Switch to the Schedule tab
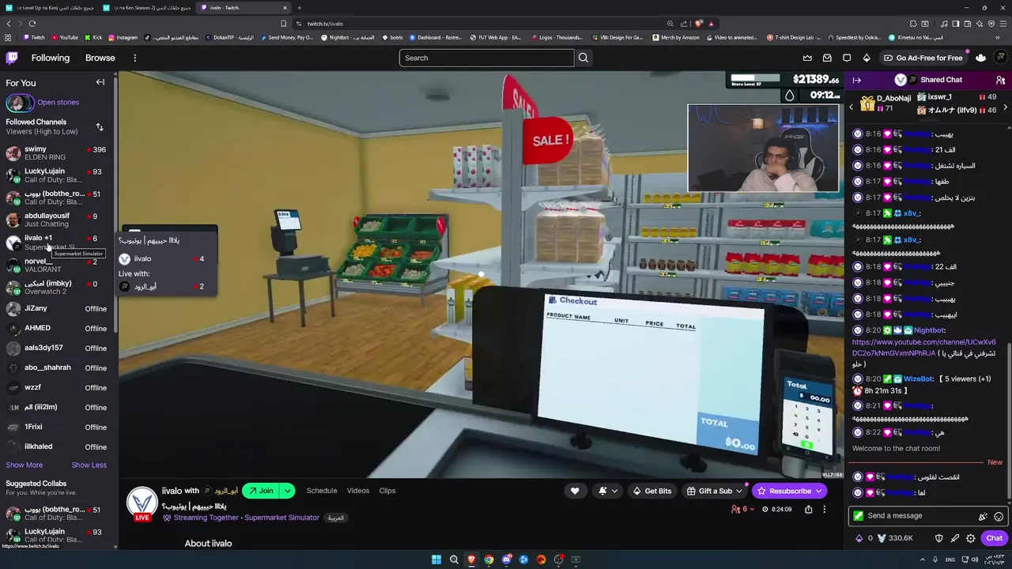Screen dimensions: 1012x569 coord(322,491)
